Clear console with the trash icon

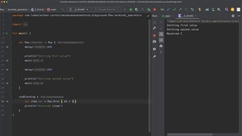click(x=161, y=52)
